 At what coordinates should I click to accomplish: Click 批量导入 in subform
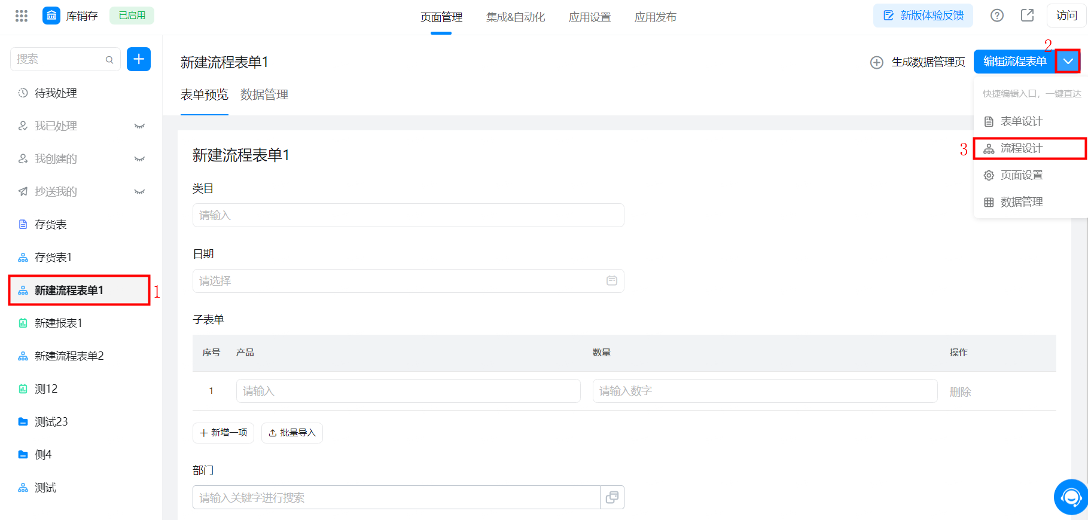(292, 433)
